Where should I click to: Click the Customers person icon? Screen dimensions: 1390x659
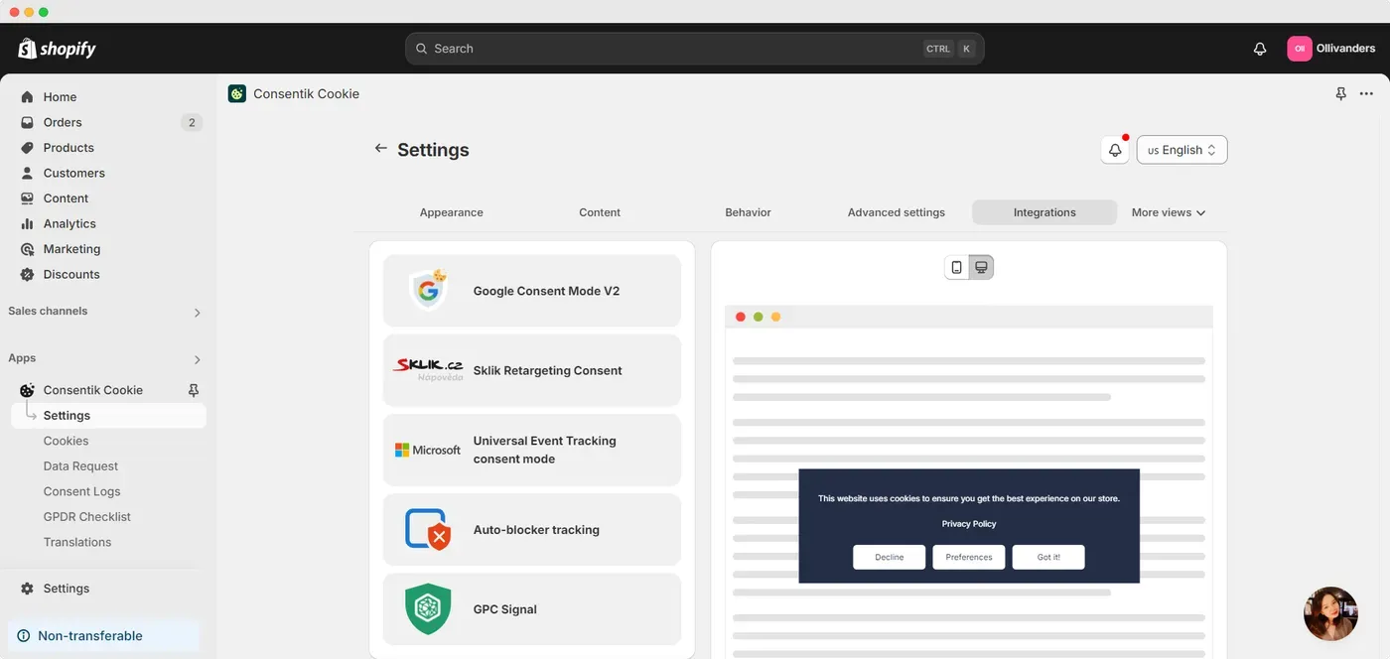coord(28,173)
